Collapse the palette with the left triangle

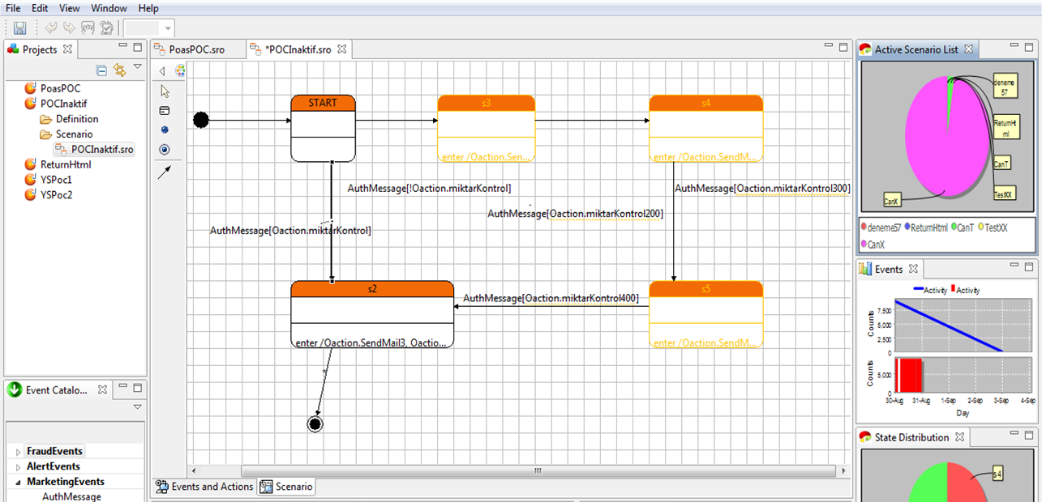point(162,71)
